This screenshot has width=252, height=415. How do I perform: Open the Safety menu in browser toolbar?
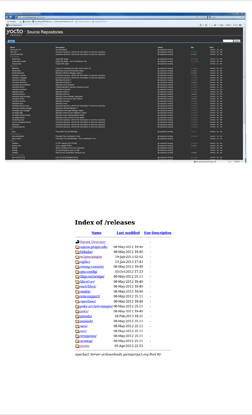click(x=229, y=25)
